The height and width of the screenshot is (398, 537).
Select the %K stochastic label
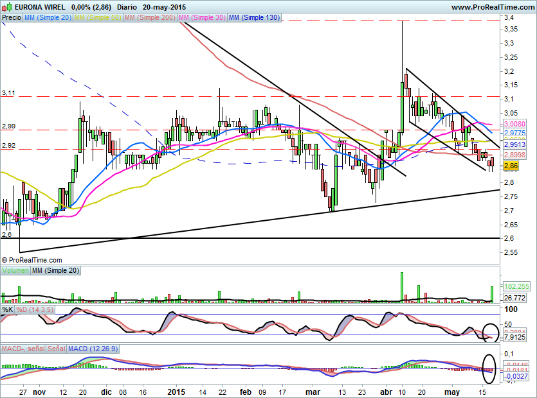(8, 310)
